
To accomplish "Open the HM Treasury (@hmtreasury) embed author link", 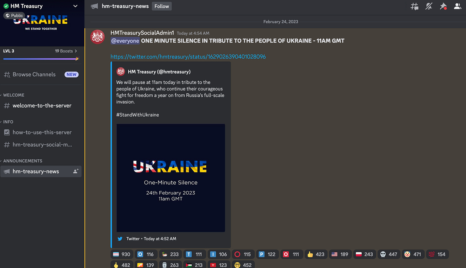I will pyautogui.click(x=159, y=72).
